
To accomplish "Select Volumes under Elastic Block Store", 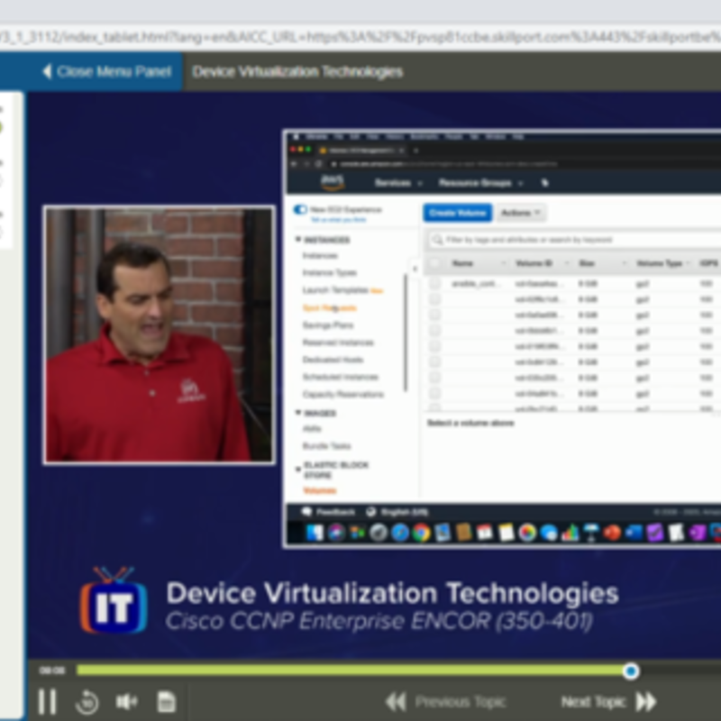I will [320, 490].
